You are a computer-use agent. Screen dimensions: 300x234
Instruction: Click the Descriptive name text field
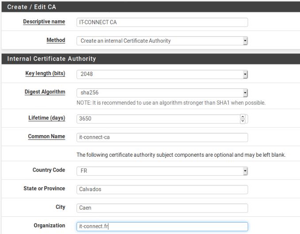pyautogui.click(x=162, y=23)
